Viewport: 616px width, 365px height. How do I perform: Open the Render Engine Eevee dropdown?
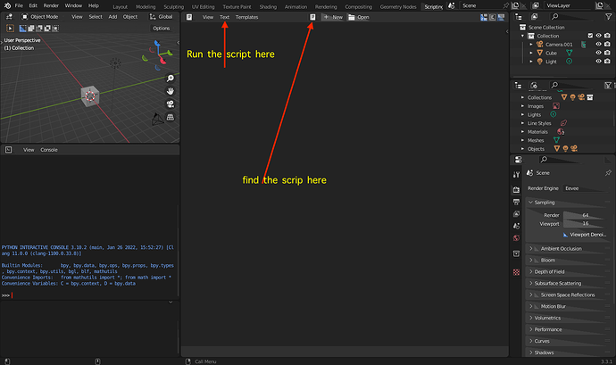pyautogui.click(x=587, y=188)
